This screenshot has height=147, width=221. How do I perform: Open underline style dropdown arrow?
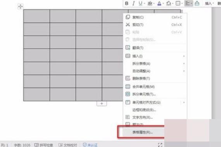point(145,3)
